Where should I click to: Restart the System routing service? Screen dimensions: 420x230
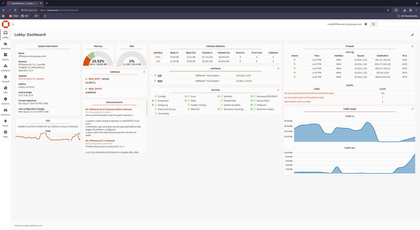(189, 105)
